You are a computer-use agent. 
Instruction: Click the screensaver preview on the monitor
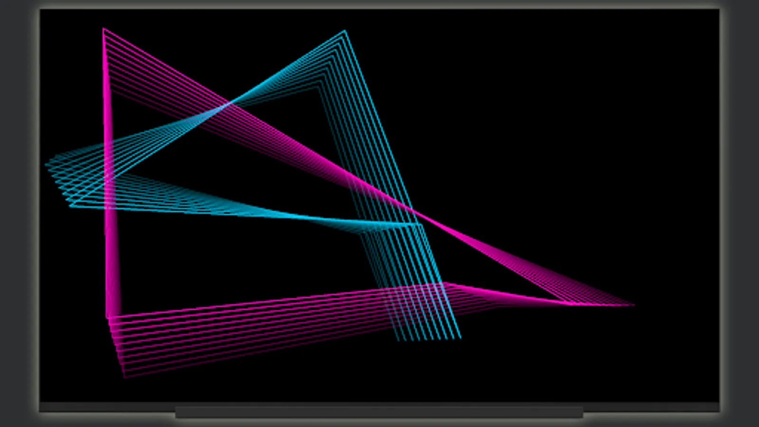click(x=379, y=205)
